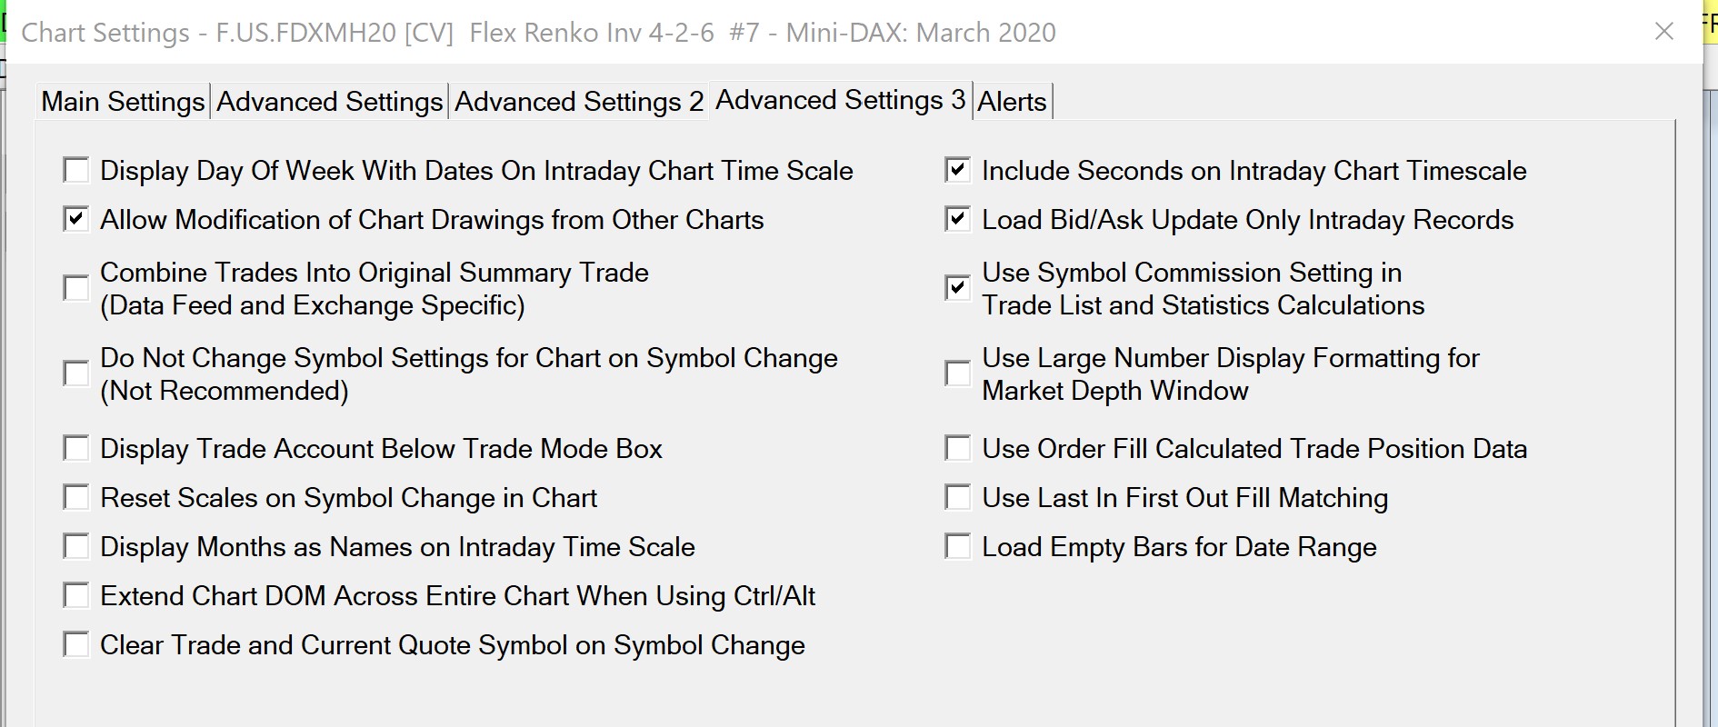Screen dimensions: 1718x727
Task: Select the Advanced Settings 3 tab
Action: point(841,100)
